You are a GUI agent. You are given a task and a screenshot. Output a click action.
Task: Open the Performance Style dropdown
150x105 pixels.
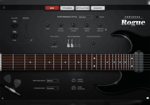[x=85, y=17]
